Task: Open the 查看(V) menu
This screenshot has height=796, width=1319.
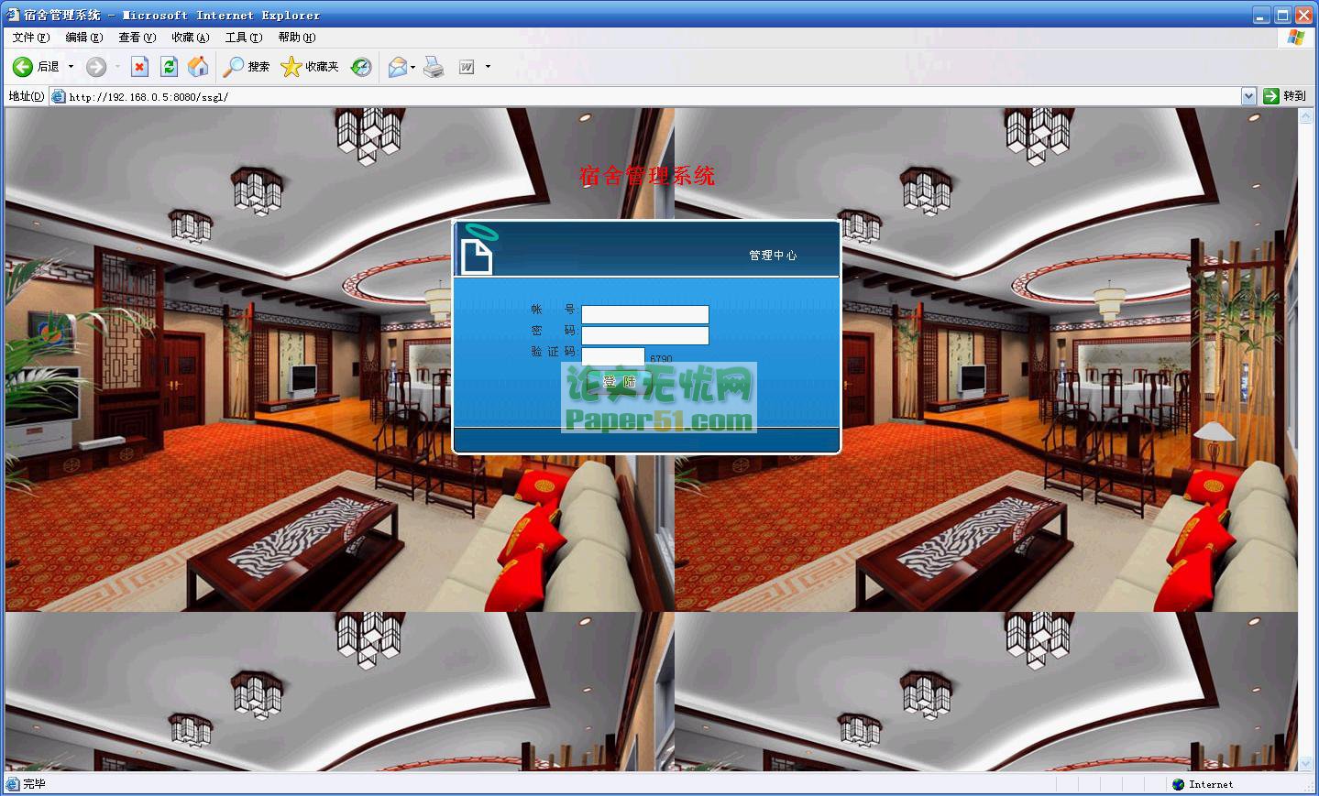Action: (137, 38)
